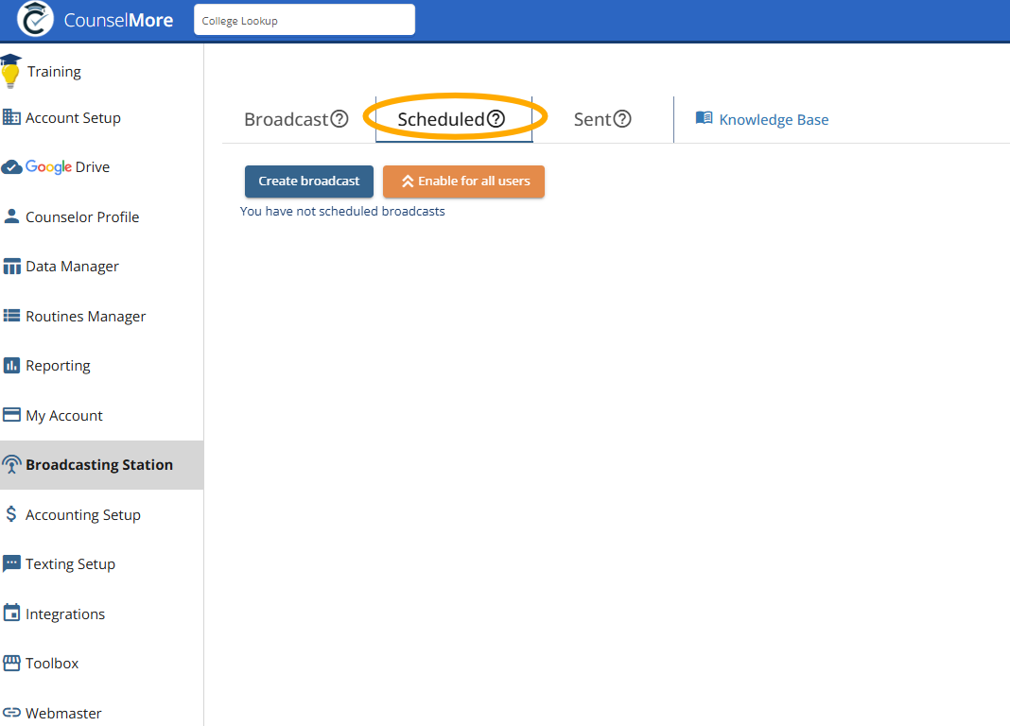
Task: Click help icon beside Broadcast tab
Action: [340, 119]
